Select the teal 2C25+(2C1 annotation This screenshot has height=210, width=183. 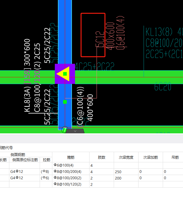coord(164,54)
